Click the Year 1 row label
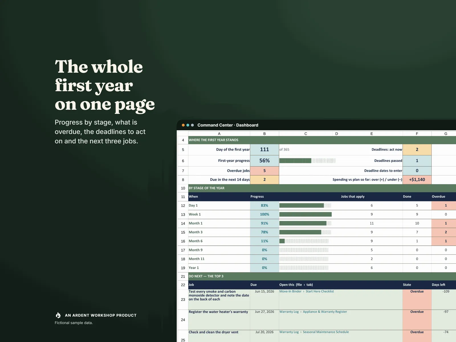The width and height of the screenshot is (456, 342). click(194, 268)
